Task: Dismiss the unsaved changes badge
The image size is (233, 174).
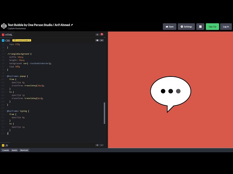Action: tap(29, 40)
